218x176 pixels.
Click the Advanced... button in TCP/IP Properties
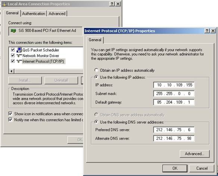[194, 154]
